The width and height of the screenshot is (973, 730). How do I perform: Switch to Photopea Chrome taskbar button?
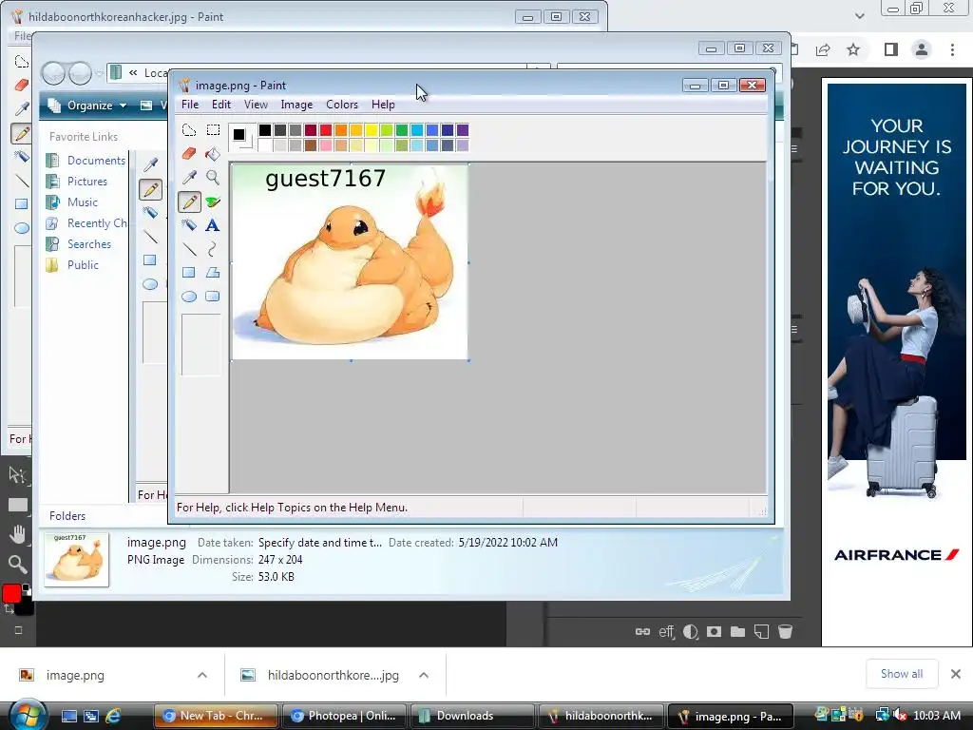344,716
